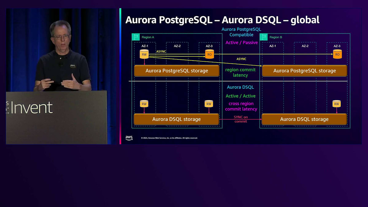368x207 pixels.
Task: Click the 'SYNC on commit' label
Action: (241, 119)
